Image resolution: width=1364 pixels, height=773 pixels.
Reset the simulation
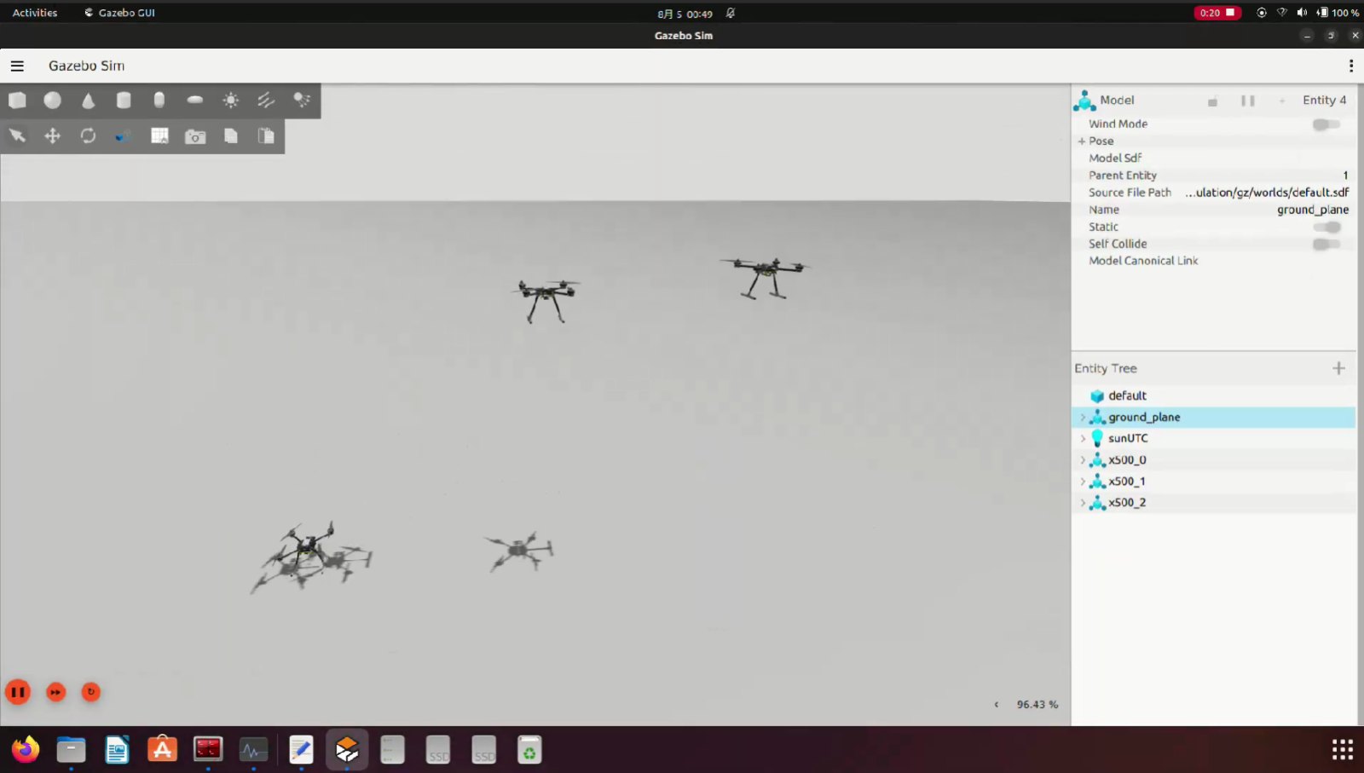pos(91,692)
